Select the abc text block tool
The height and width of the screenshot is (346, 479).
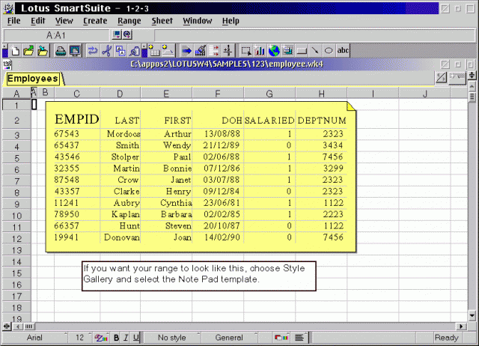[x=343, y=51]
